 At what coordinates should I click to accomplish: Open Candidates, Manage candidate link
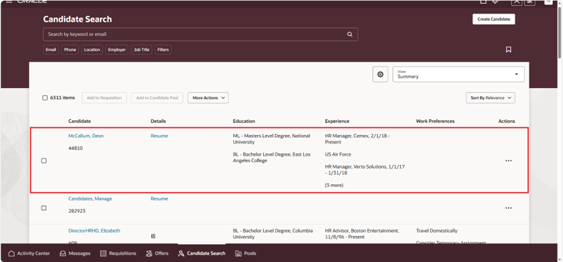(x=90, y=199)
